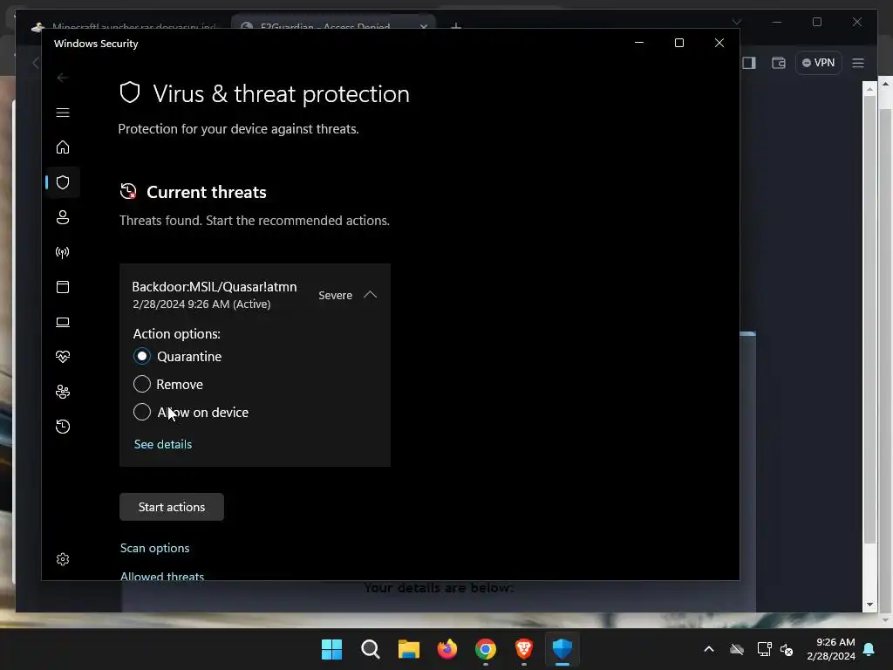Screen dimensions: 893x670
Task: Close the Access Denied browser tab
Action: click(424, 26)
